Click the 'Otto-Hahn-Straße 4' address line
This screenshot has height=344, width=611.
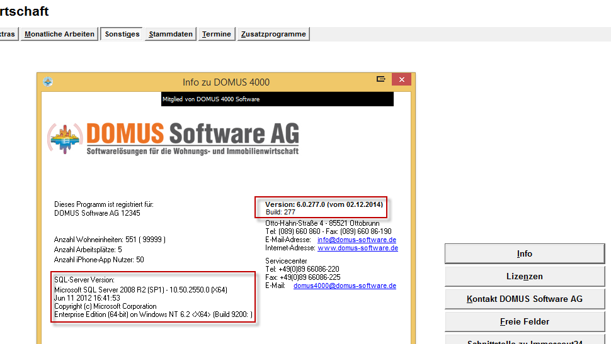click(x=323, y=223)
